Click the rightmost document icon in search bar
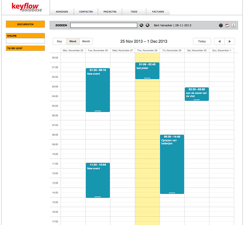 (x=233, y=25)
